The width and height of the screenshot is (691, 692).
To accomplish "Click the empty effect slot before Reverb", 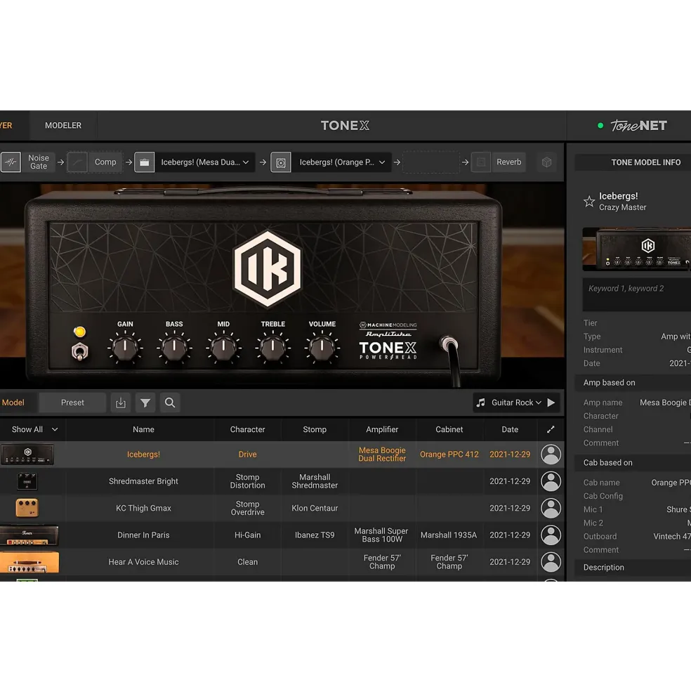I will [431, 162].
